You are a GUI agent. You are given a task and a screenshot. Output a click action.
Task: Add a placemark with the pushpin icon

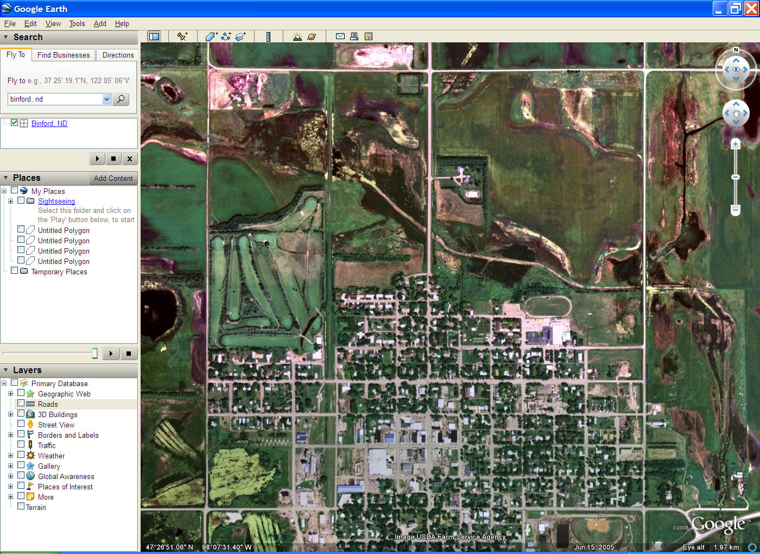(182, 36)
